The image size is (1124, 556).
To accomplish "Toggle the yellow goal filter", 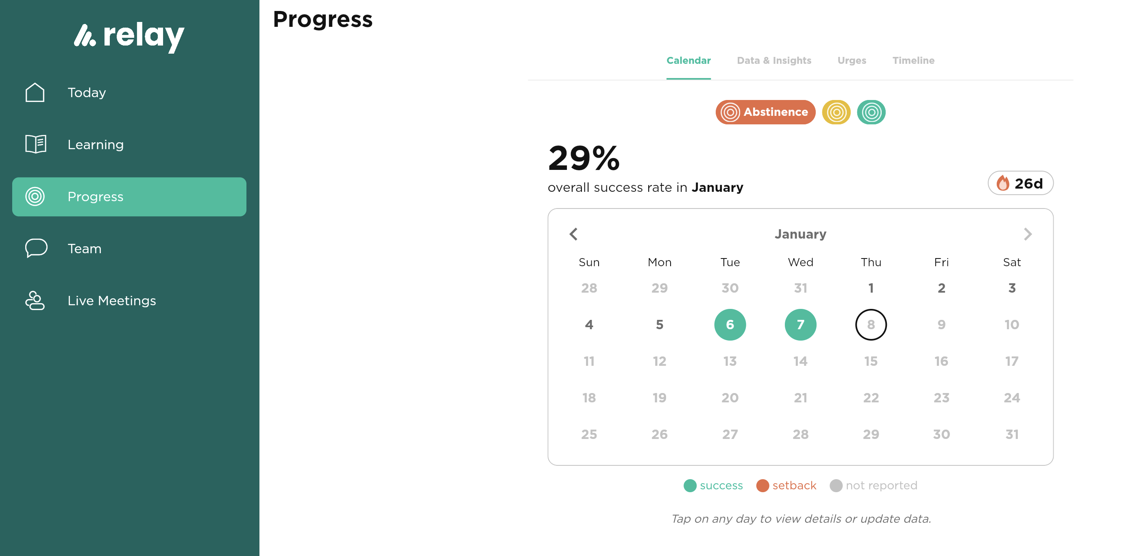I will pyautogui.click(x=836, y=112).
